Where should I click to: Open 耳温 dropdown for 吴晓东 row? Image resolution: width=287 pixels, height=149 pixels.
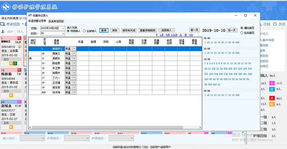(x=74, y=58)
